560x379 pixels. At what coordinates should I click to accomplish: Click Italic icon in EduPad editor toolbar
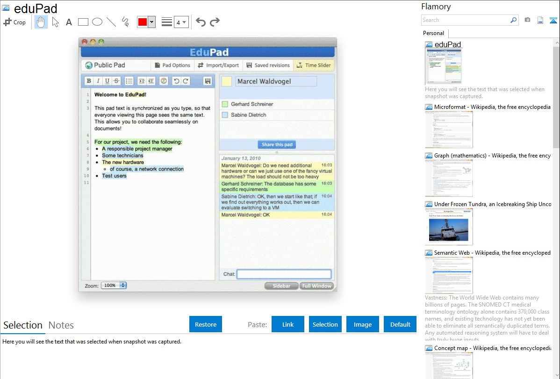pyautogui.click(x=98, y=81)
